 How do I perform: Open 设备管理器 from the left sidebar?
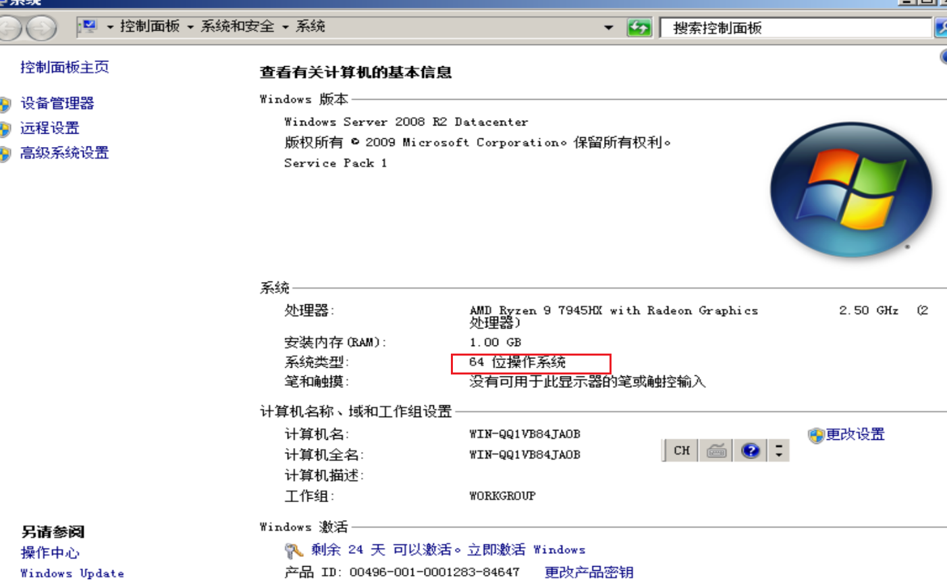tap(57, 103)
